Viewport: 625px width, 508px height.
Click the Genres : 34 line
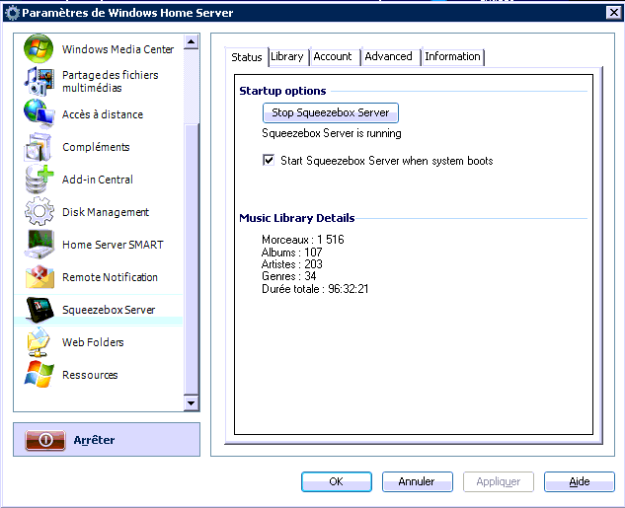289,276
